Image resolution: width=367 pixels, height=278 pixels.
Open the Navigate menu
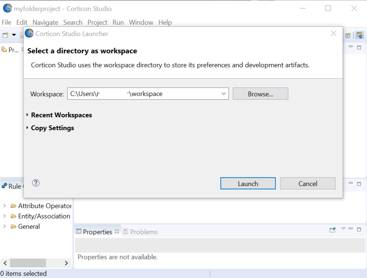click(x=46, y=22)
